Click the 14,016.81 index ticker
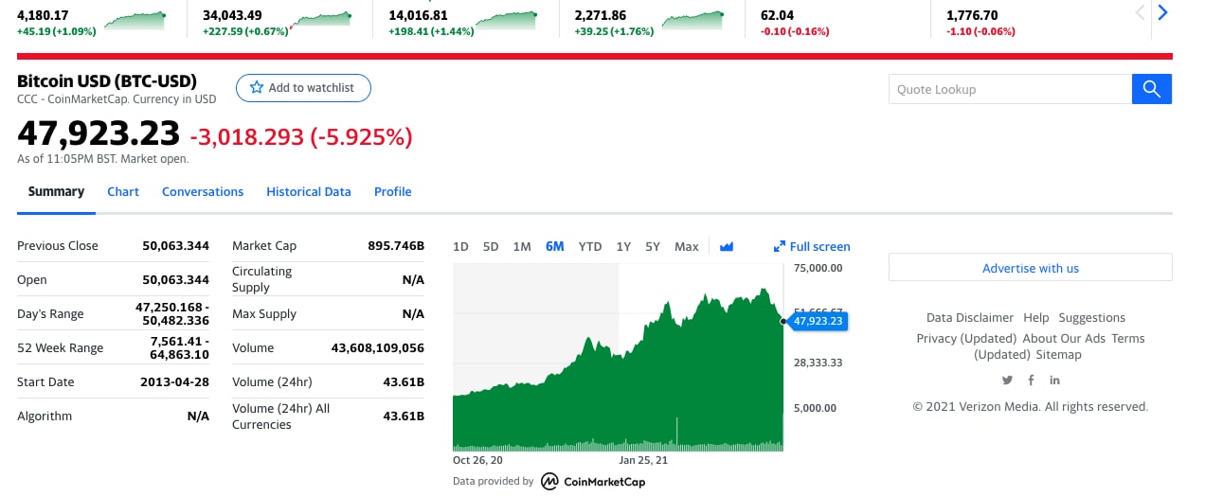Screen dimensions: 1205x496 418,15
